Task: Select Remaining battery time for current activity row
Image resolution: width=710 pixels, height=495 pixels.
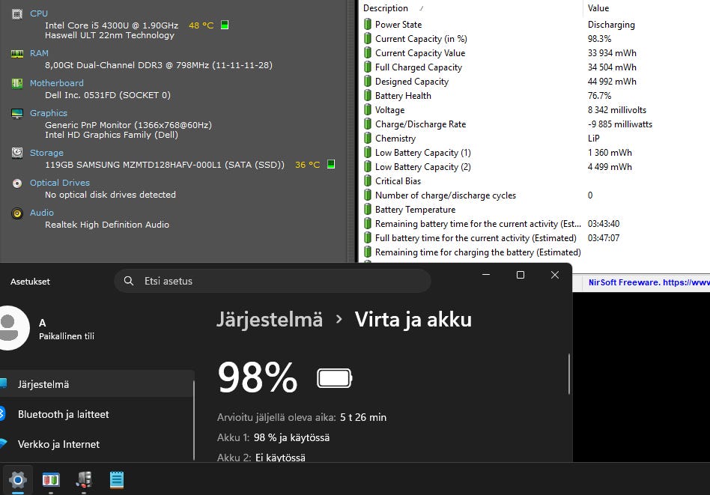Action: pos(534,224)
